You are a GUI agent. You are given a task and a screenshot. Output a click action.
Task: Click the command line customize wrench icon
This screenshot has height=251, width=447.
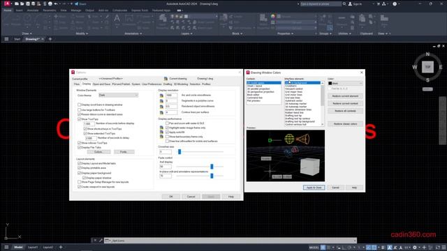tap(101, 241)
